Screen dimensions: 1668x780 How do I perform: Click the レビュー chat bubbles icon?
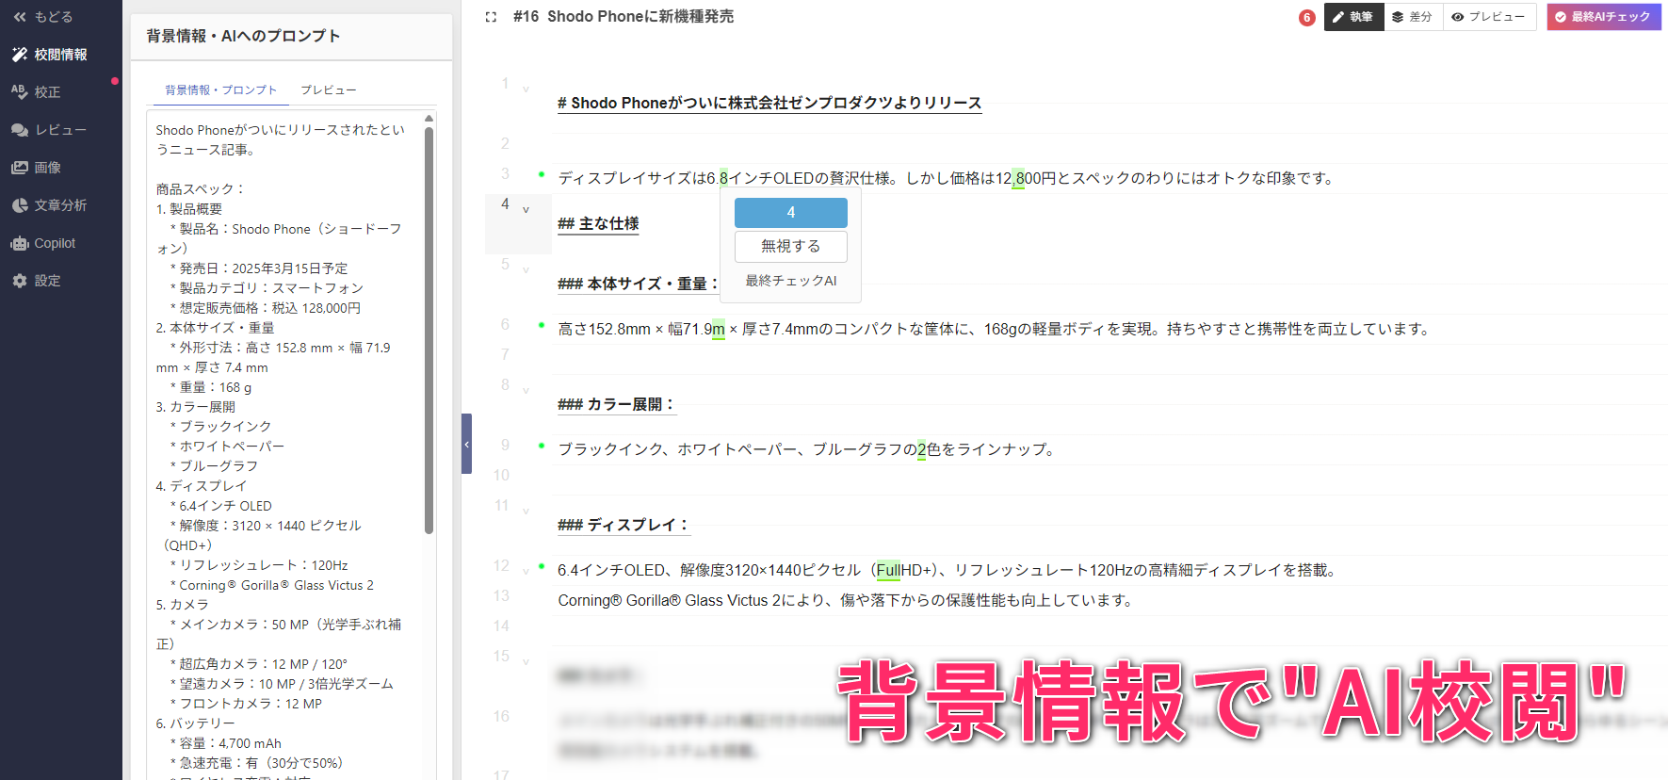pos(20,130)
